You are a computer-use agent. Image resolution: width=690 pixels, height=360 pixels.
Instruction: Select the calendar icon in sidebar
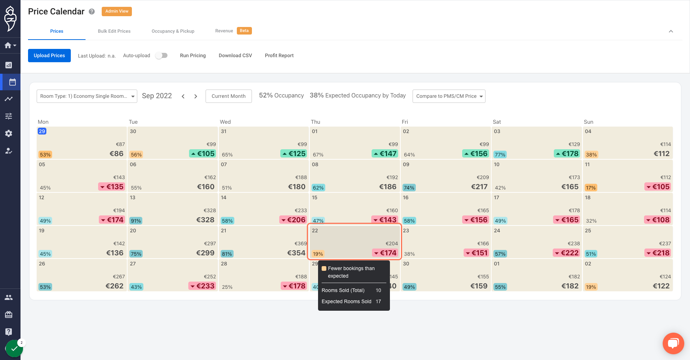[12, 82]
